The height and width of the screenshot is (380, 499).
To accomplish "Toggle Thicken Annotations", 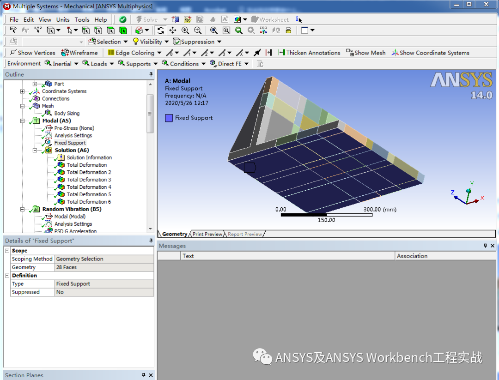I will click(309, 53).
